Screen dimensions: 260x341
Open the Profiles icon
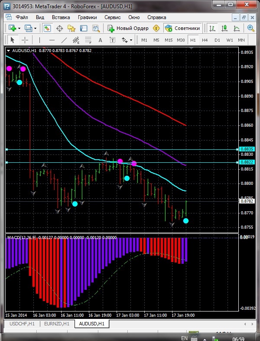click(x=28, y=28)
